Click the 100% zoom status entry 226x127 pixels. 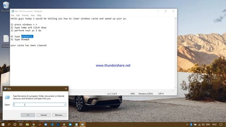coord(133,93)
